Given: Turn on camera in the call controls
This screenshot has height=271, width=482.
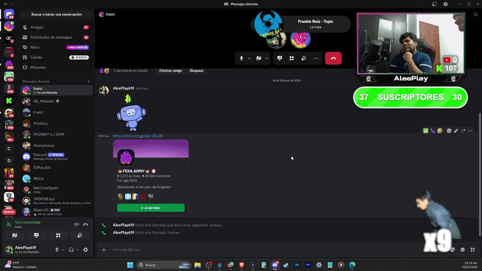Looking at the screenshot, I should pyautogui.click(x=259, y=58).
